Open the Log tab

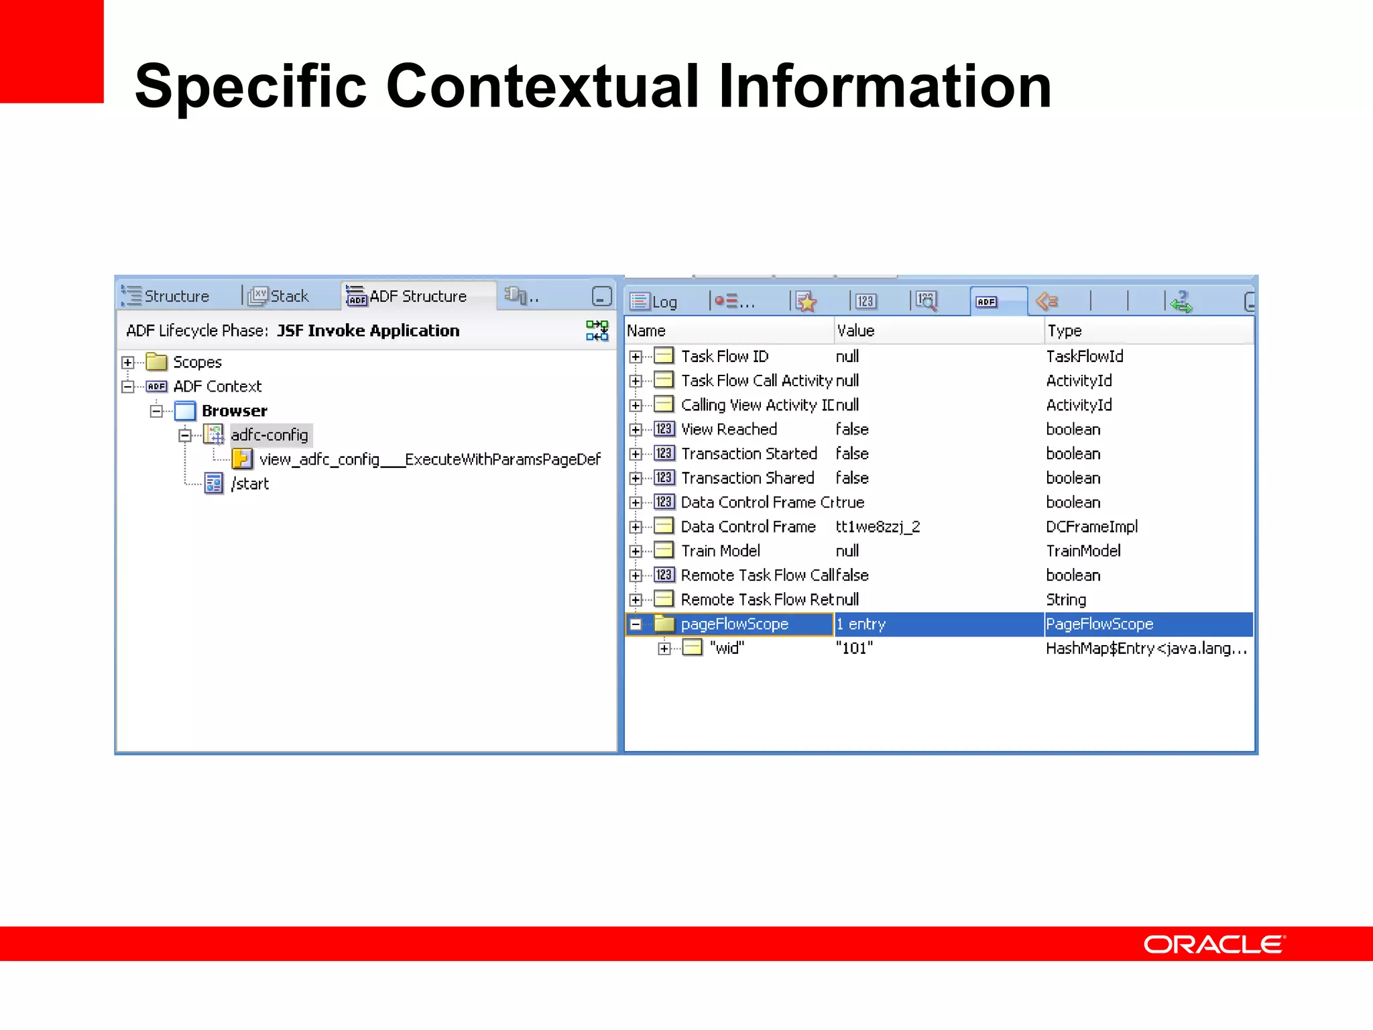click(654, 302)
